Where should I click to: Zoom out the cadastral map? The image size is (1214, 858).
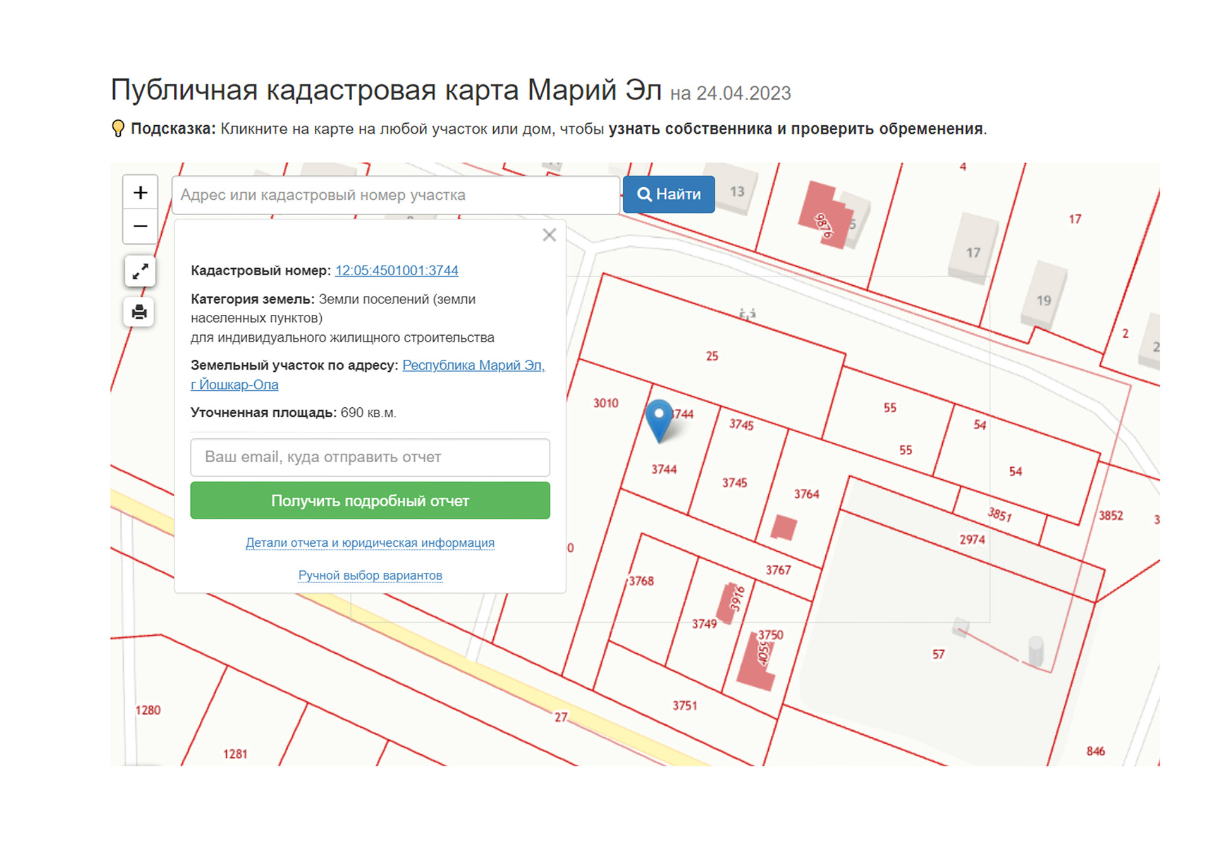tap(140, 226)
